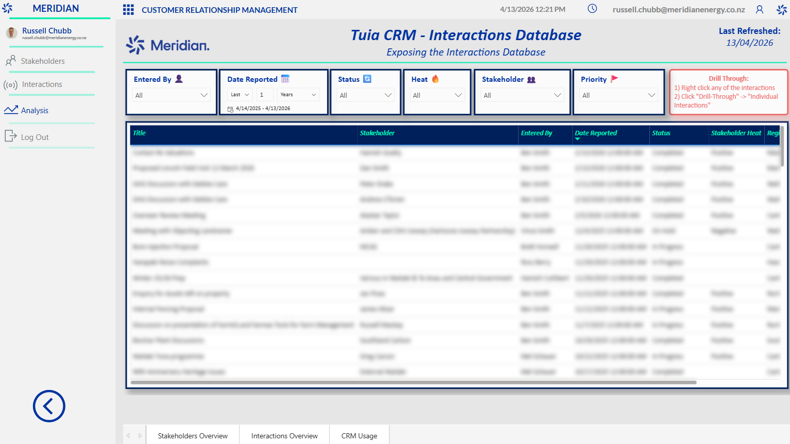Click Russell Chubb's avatar photo
790x444 pixels.
click(11, 33)
